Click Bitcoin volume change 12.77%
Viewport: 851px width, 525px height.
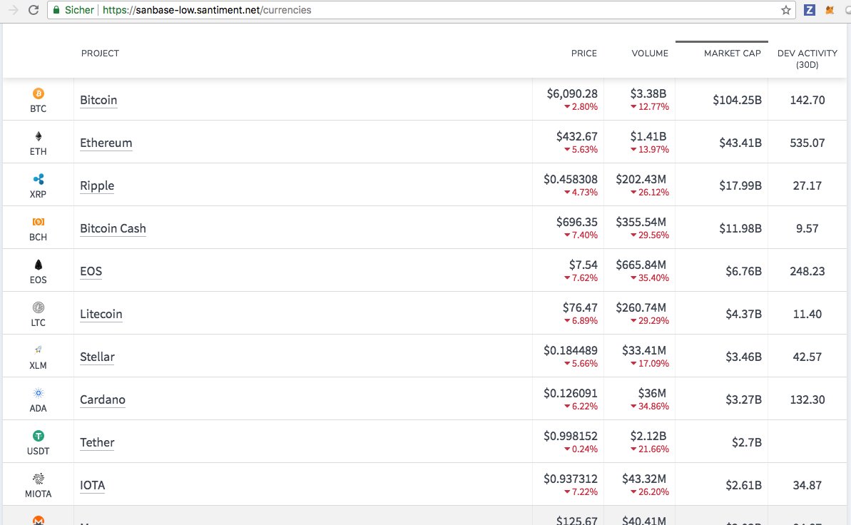pyautogui.click(x=650, y=107)
